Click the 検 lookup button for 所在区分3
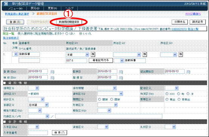Image resolution: width=209 pixels, height=137 pixels. pos(181,54)
